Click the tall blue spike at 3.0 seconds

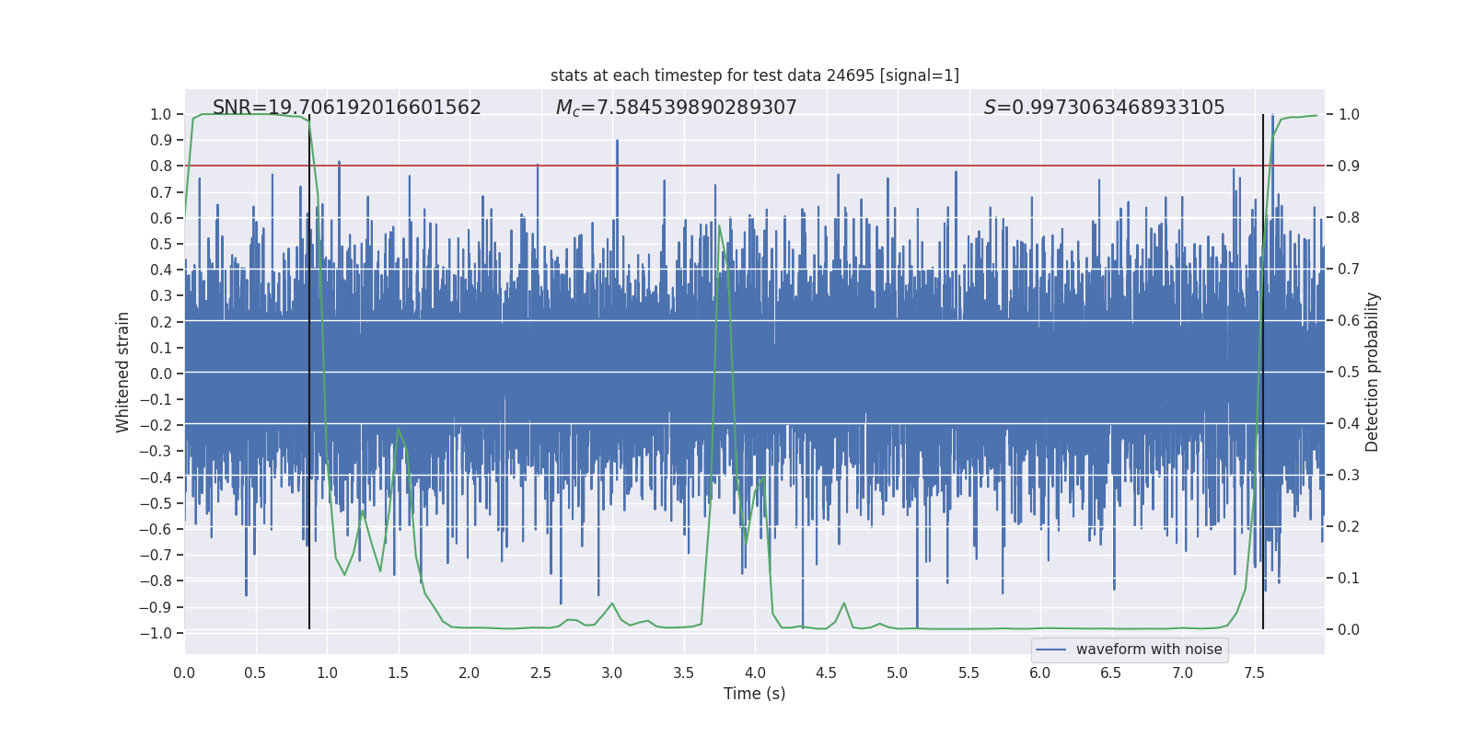click(x=617, y=147)
